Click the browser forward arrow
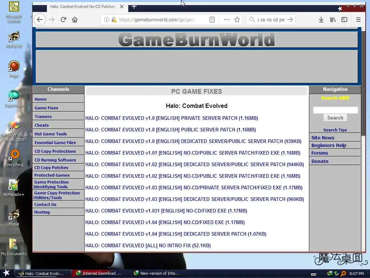 (51, 20)
